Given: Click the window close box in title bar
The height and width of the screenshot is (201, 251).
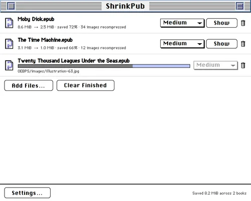Looking at the screenshot, I should pyautogui.click(x=11, y=6).
